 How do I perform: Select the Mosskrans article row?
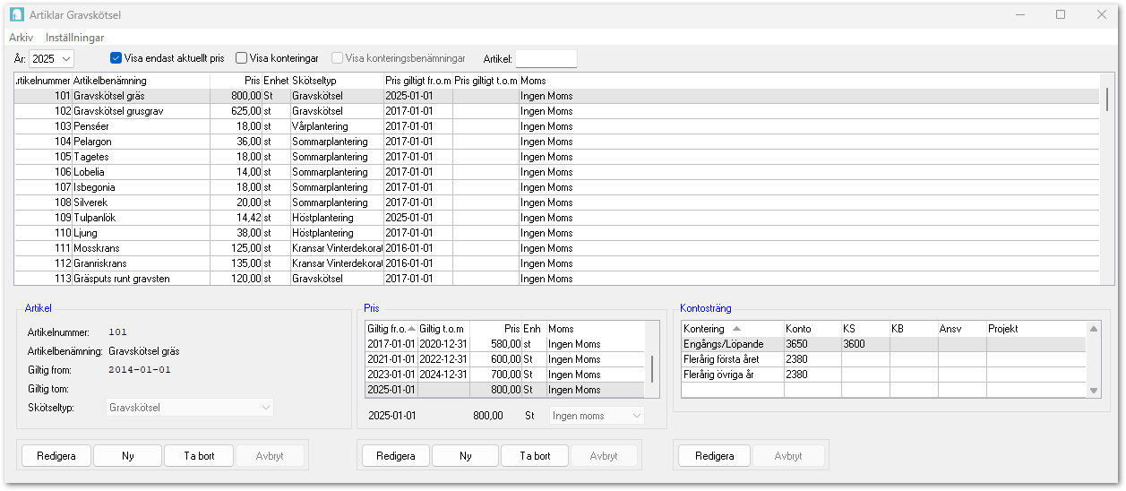(556, 248)
